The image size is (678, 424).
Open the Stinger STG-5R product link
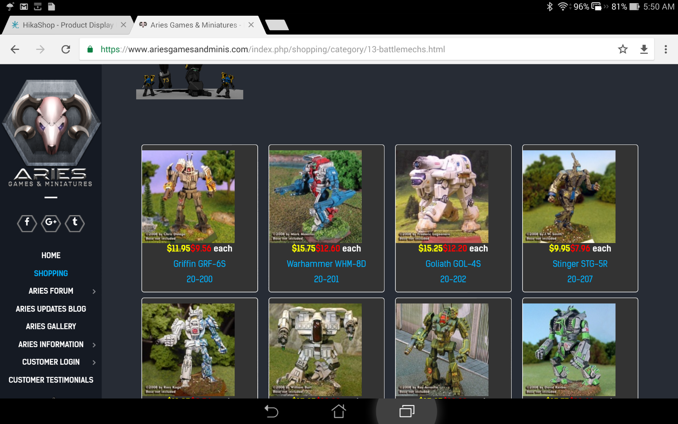[x=580, y=264]
